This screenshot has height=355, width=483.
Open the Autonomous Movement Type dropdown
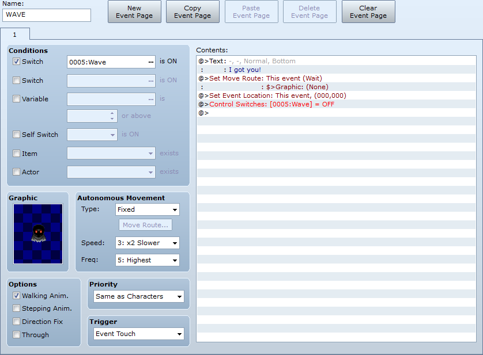tap(148, 210)
